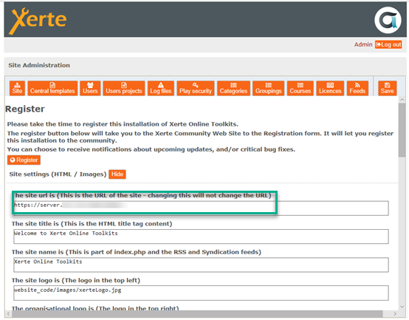Click the Register heading text

(25, 109)
